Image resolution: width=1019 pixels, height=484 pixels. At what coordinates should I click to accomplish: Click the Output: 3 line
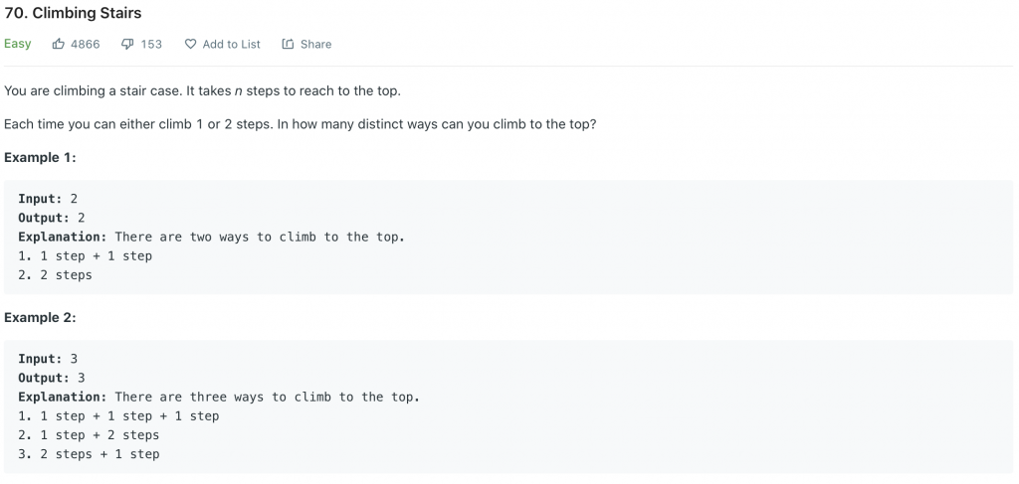(52, 378)
